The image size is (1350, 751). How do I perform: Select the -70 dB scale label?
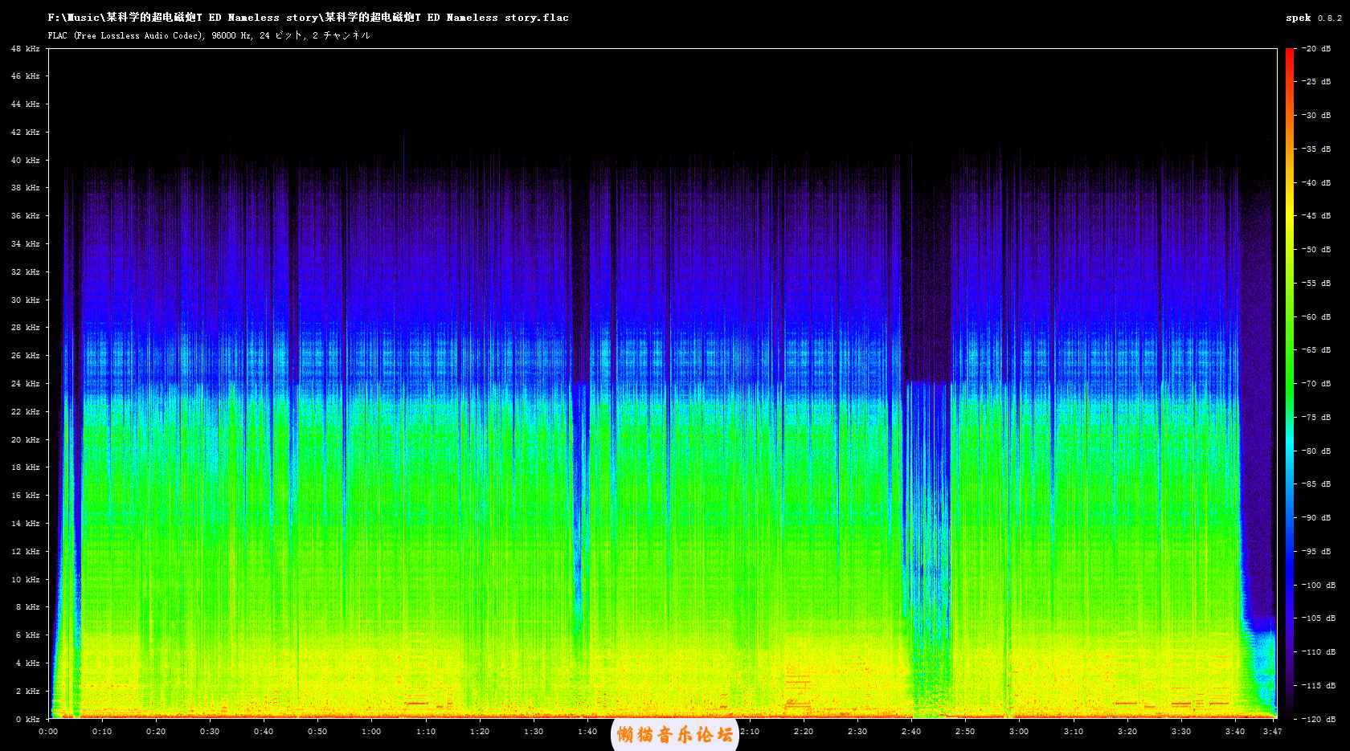1318,384
